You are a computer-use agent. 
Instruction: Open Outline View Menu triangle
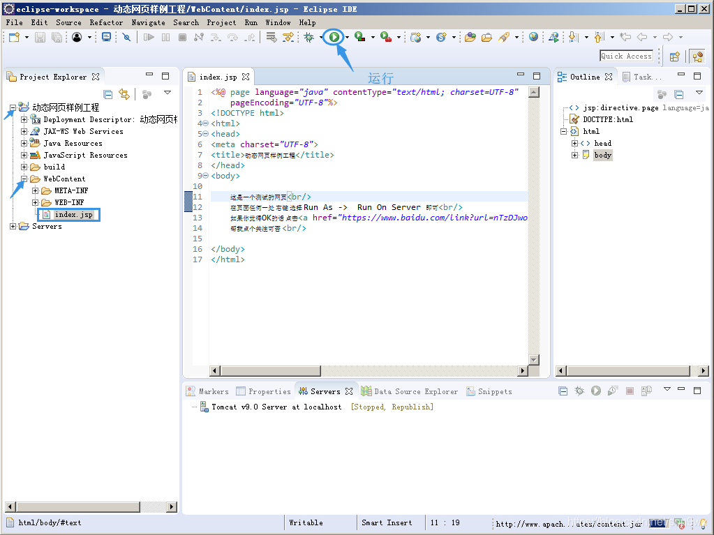click(699, 92)
